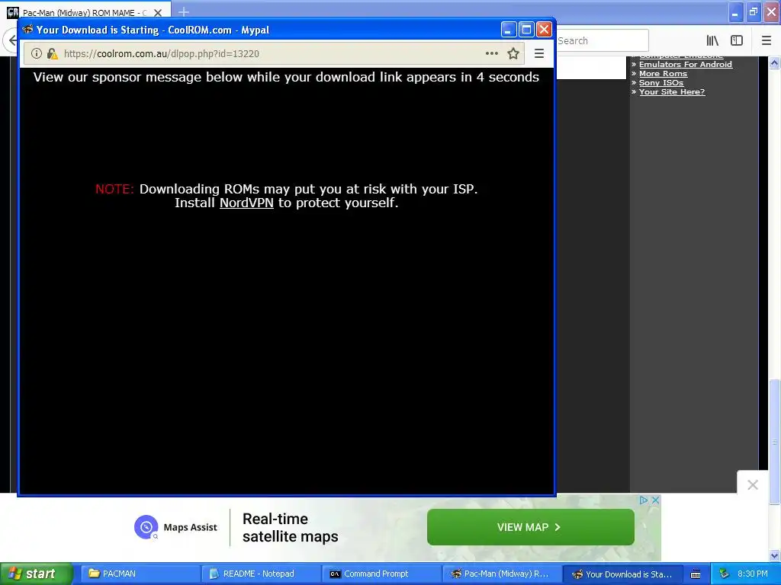Click Real-time satellite maps ad text
Screen dimensions: 781x585
[291, 528]
